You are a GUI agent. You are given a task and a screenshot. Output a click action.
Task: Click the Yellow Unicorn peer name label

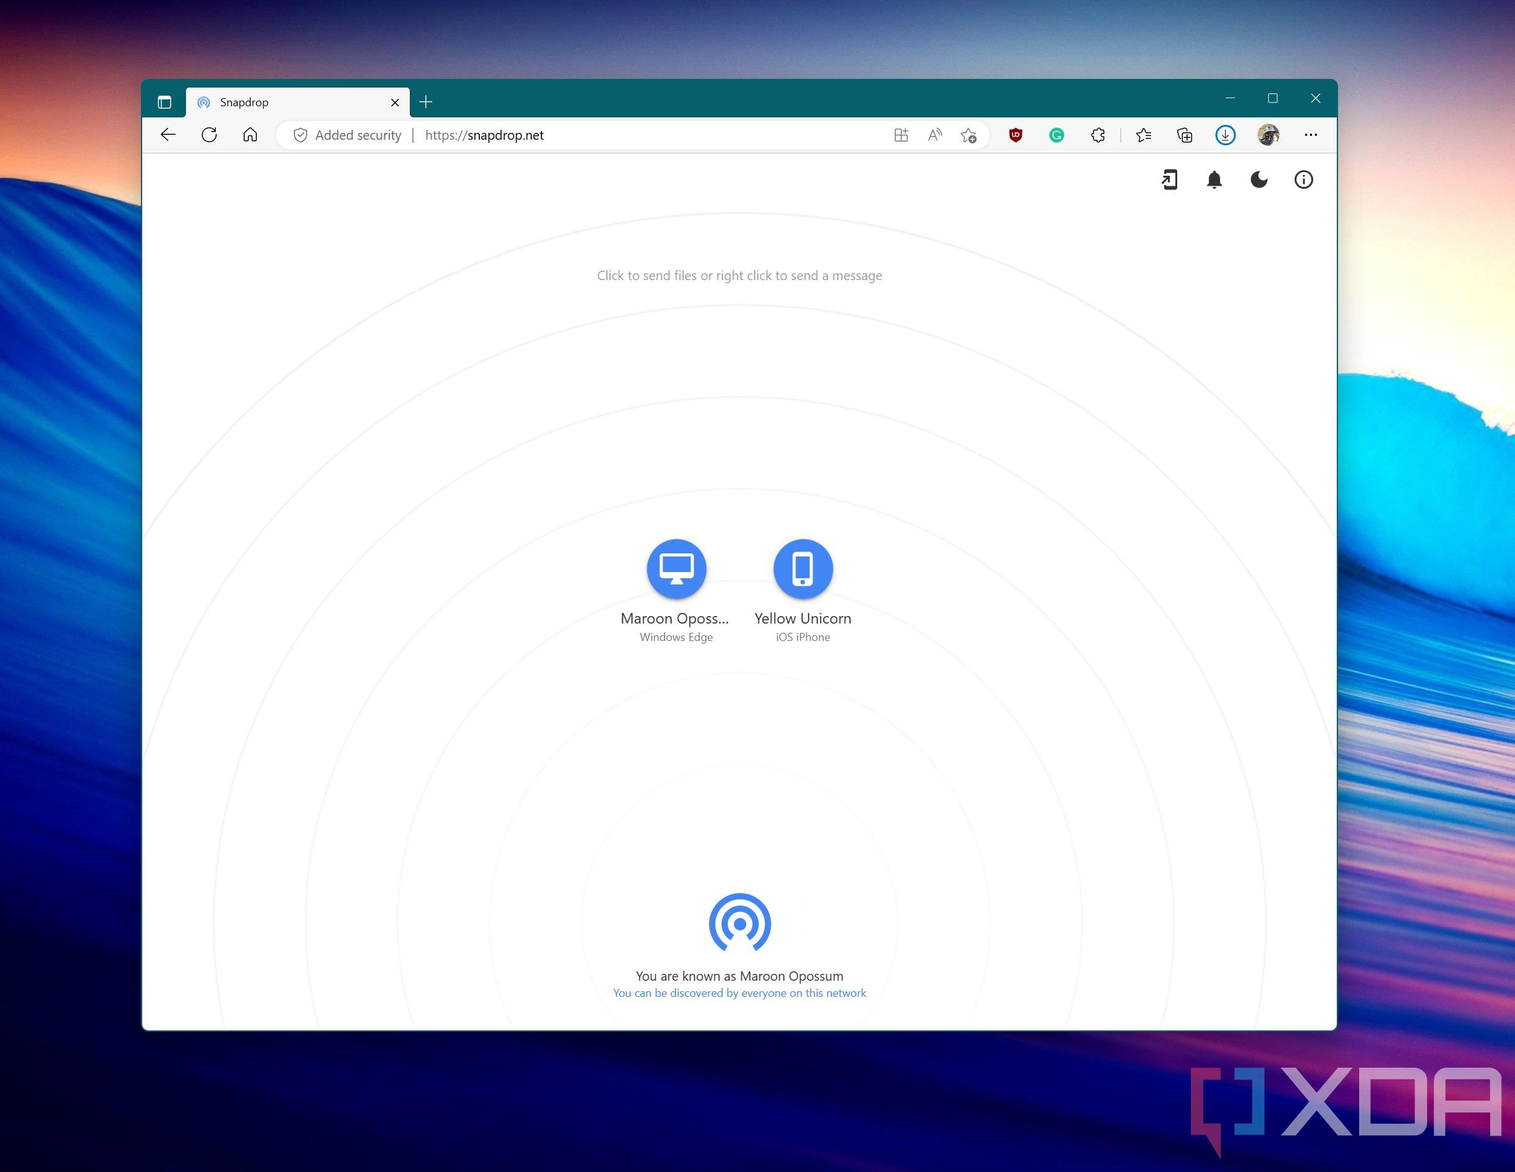[803, 618]
